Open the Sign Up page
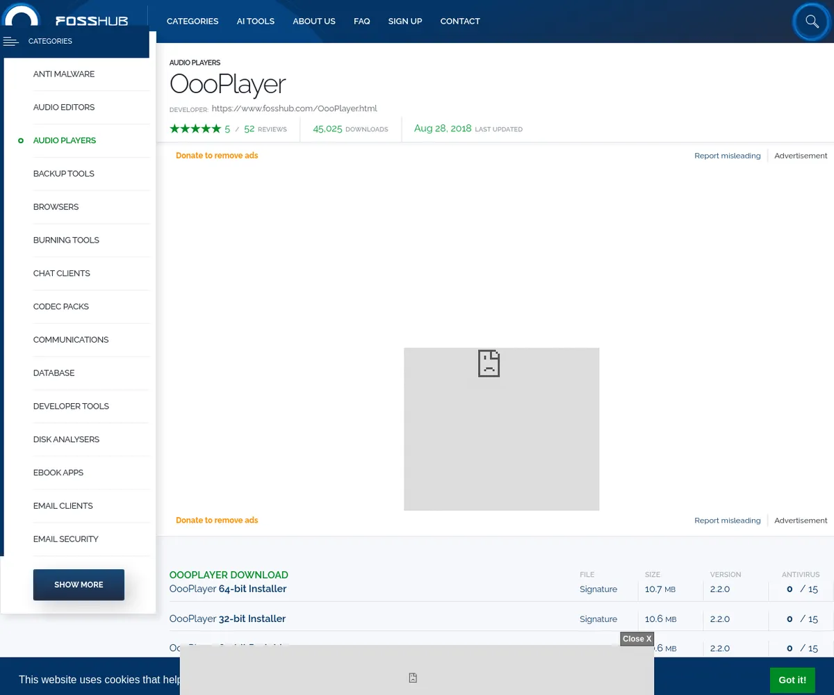The height and width of the screenshot is (695, 834). point(404,22)
